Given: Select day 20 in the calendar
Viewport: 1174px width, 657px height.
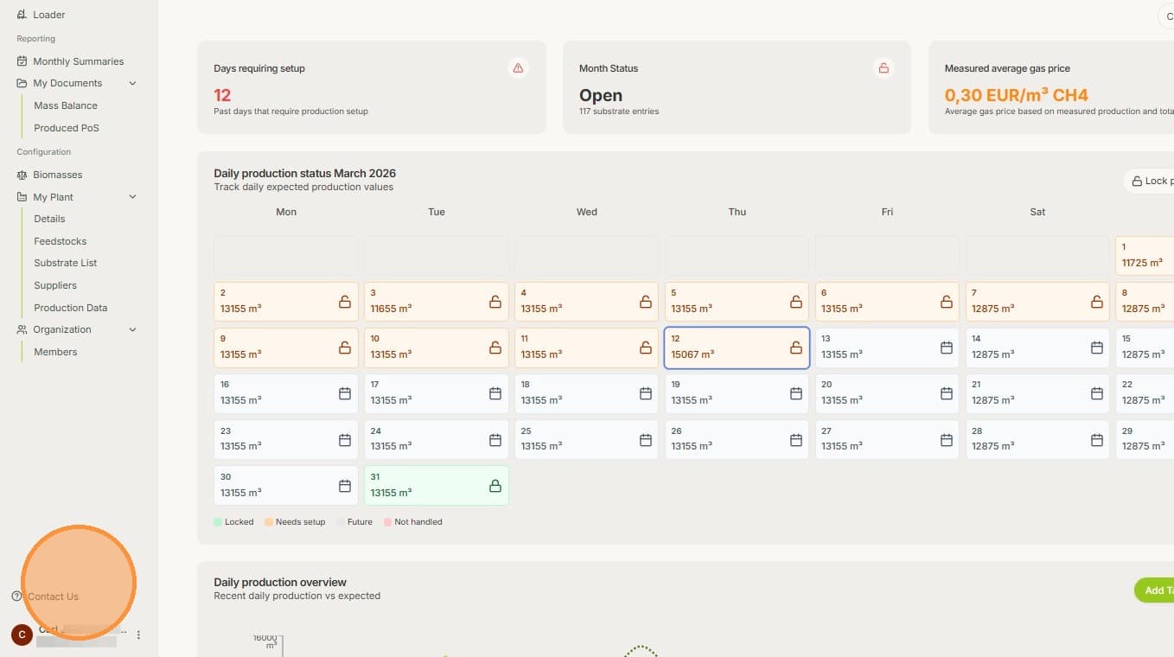Looking at the screenshot, I should (x=887, y=393).
